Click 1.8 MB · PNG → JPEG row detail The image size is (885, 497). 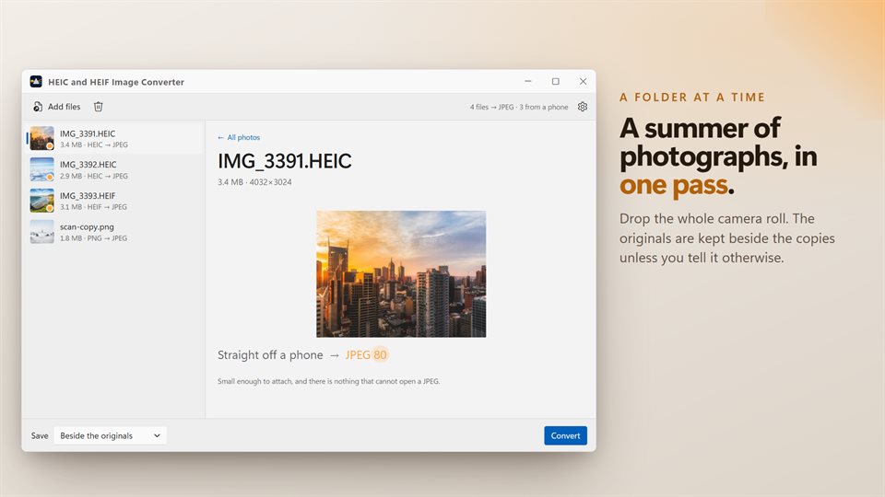(94, 238)
